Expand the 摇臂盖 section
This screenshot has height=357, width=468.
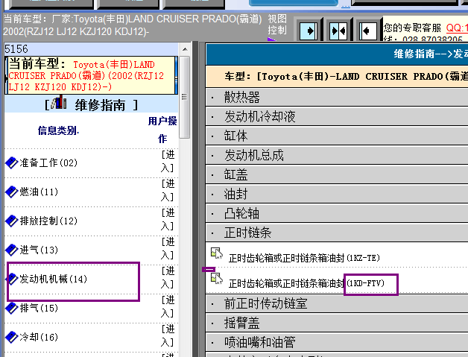pos(337,323)
